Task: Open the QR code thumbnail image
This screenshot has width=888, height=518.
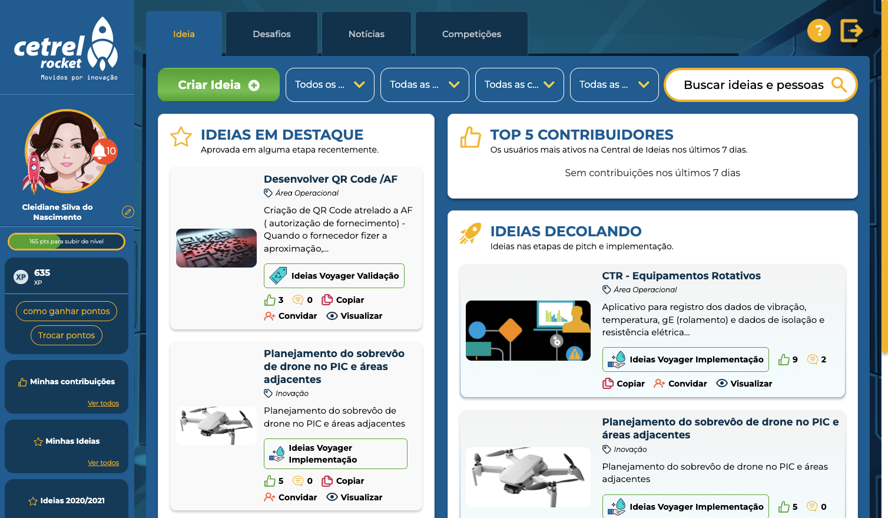Action: [x=216, y=248]
